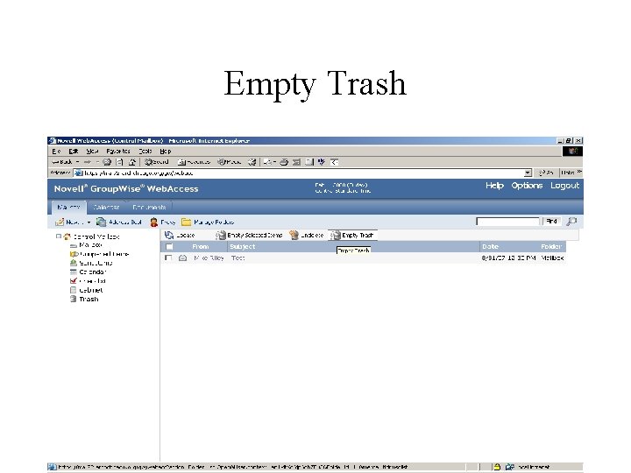The image size is (631, 473).
Task: Open the View menu
Action: 92,152
